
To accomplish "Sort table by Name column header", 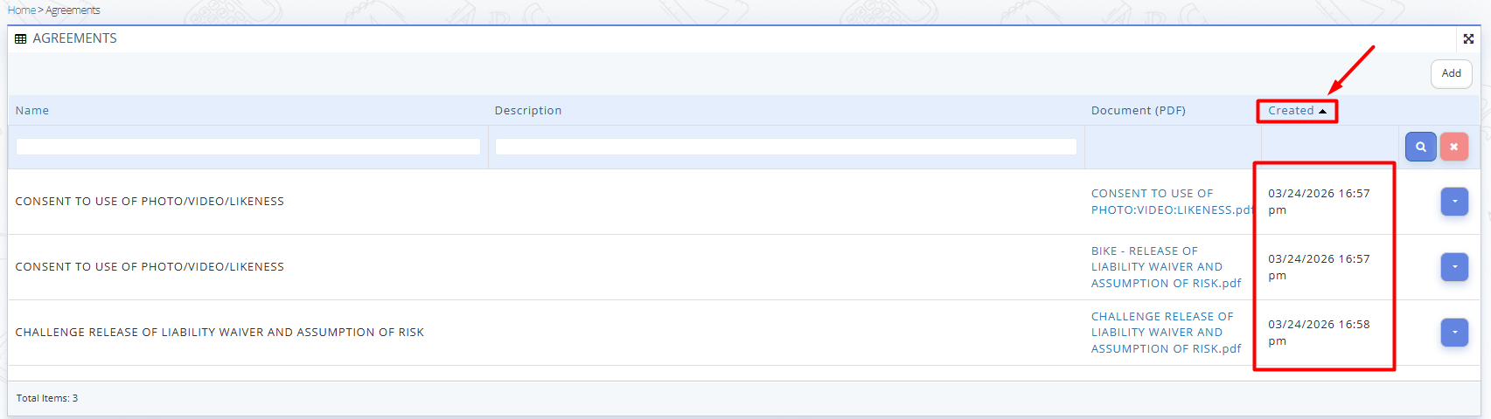I will [x=32, y=111].
